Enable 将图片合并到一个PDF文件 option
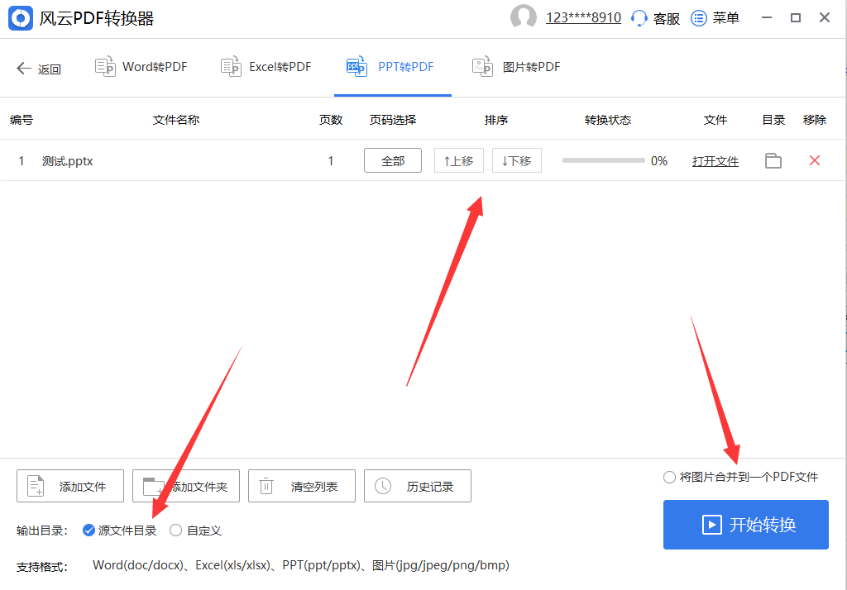 (x=740, y=477)
